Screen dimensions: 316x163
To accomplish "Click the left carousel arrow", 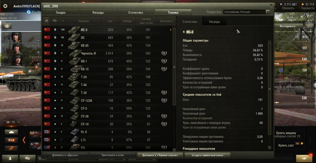I will coord(24,140).
